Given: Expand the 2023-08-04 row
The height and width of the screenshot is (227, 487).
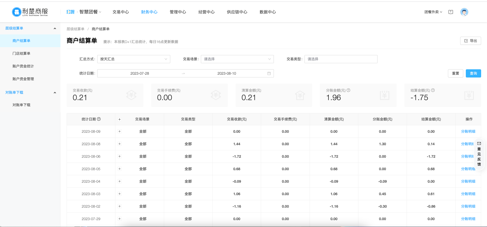Looking at the screenshot, I should (x=119, y=181).
